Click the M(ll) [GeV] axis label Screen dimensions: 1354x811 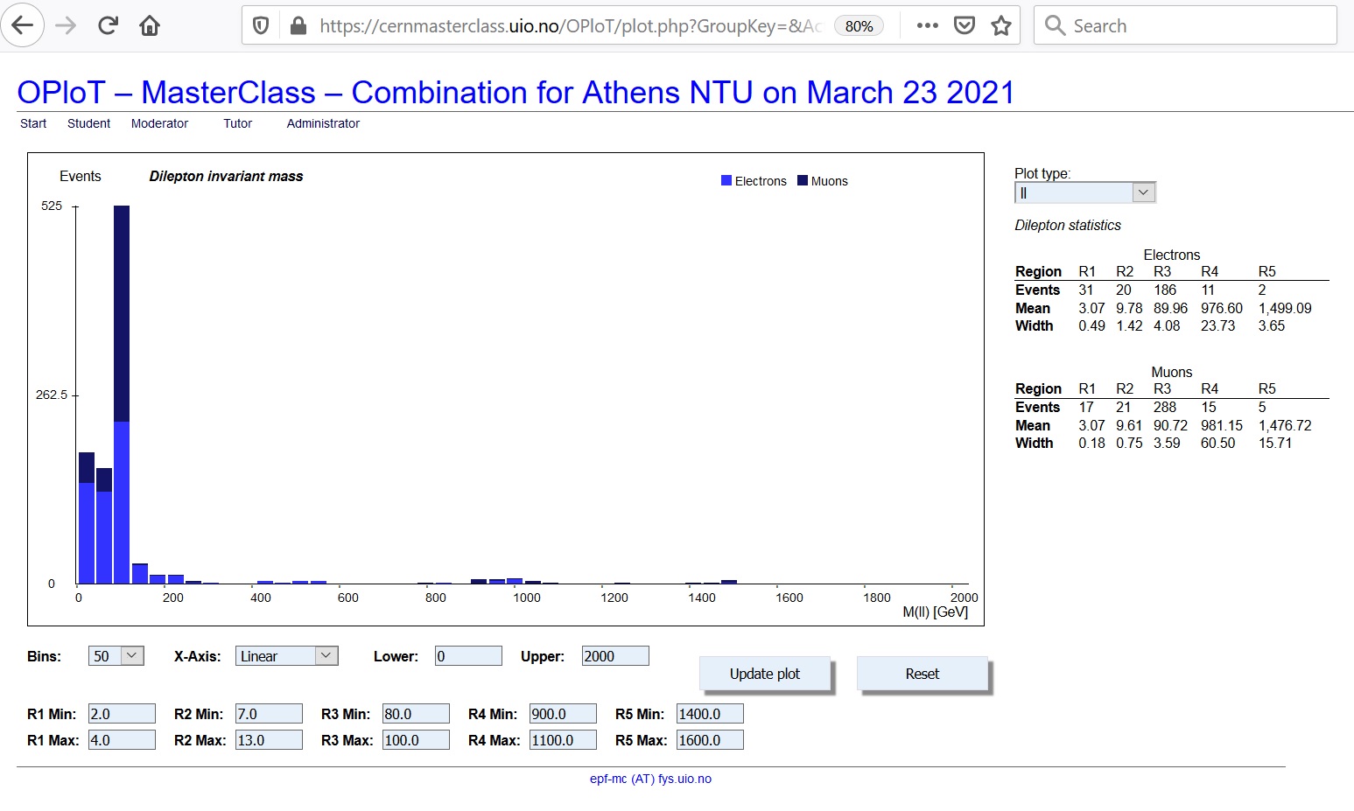[935, 612]
